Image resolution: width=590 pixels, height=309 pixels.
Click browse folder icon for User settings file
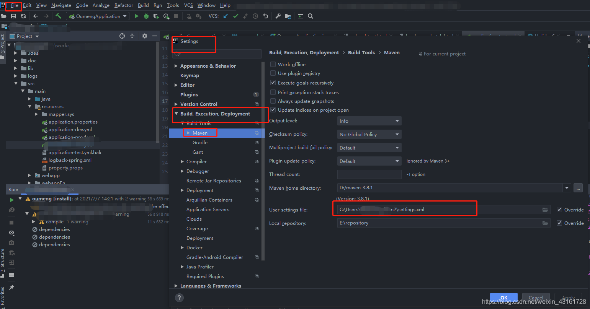point(545,210)
